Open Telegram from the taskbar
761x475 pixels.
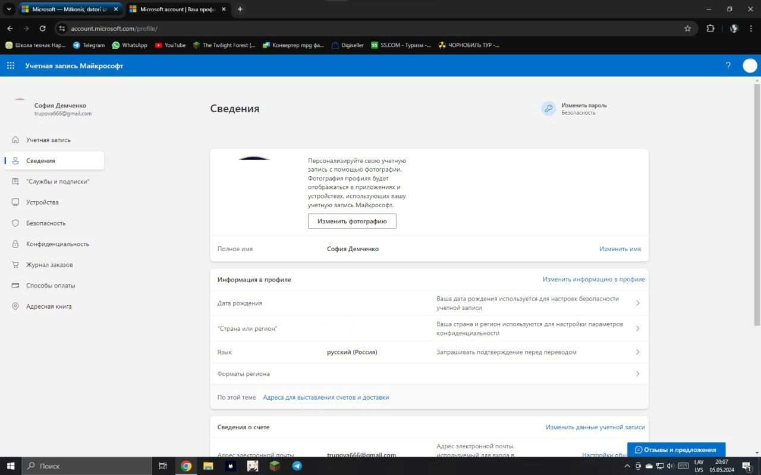pyautogui.click(x=297, y=466)
